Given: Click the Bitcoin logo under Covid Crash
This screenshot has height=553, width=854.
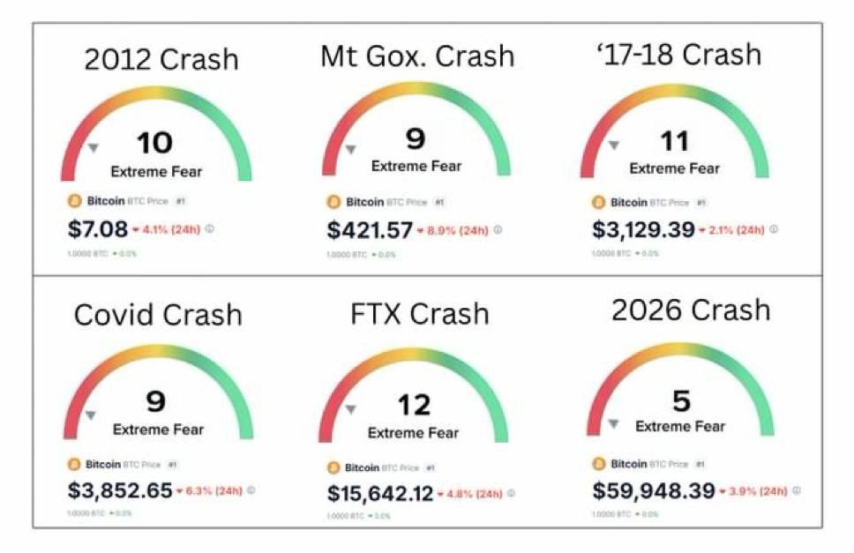Looking at the screenshot, I should pyautogui.click(x=74, y=464).
